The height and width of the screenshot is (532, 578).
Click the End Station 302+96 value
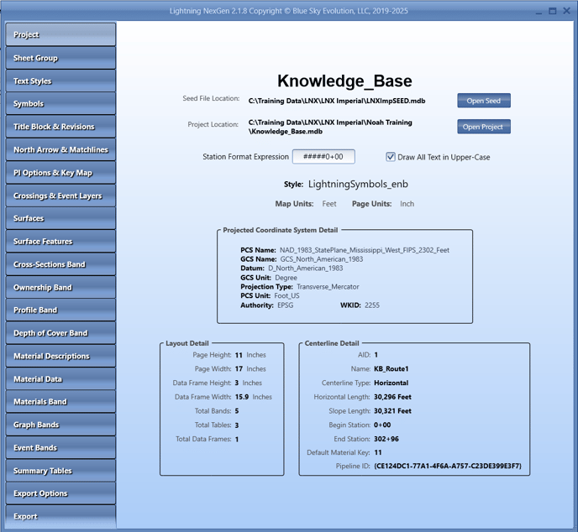pos(386,439)
